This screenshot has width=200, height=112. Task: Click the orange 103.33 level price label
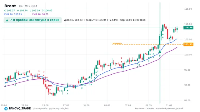[x=188, y=44]
